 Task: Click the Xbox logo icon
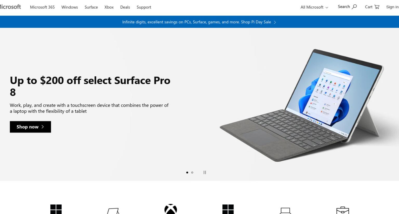coord(171,209)
